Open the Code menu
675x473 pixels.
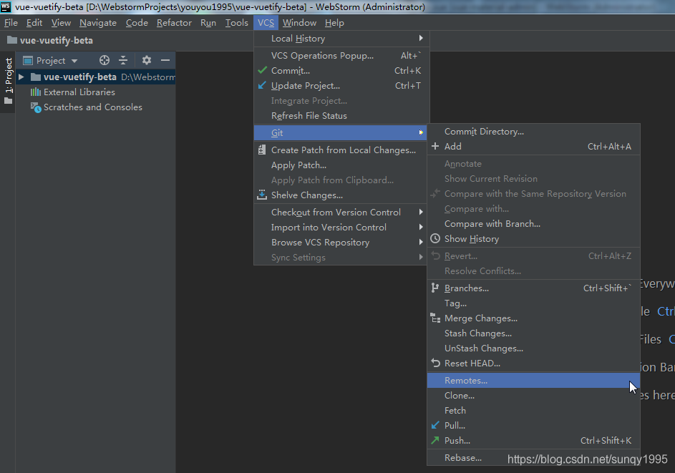coord(137,23)
